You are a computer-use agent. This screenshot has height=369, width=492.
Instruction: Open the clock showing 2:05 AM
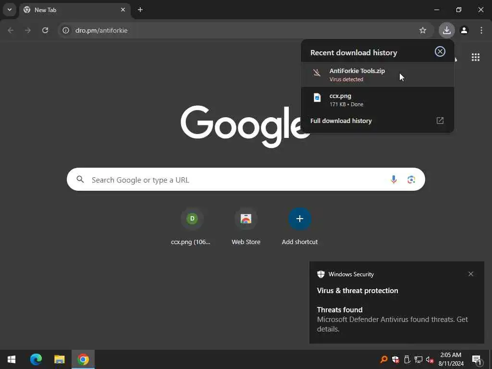[451, 359]
